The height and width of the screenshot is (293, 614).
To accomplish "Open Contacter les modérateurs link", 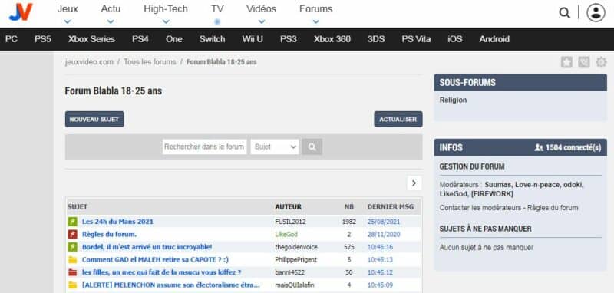I will point(481,208).
